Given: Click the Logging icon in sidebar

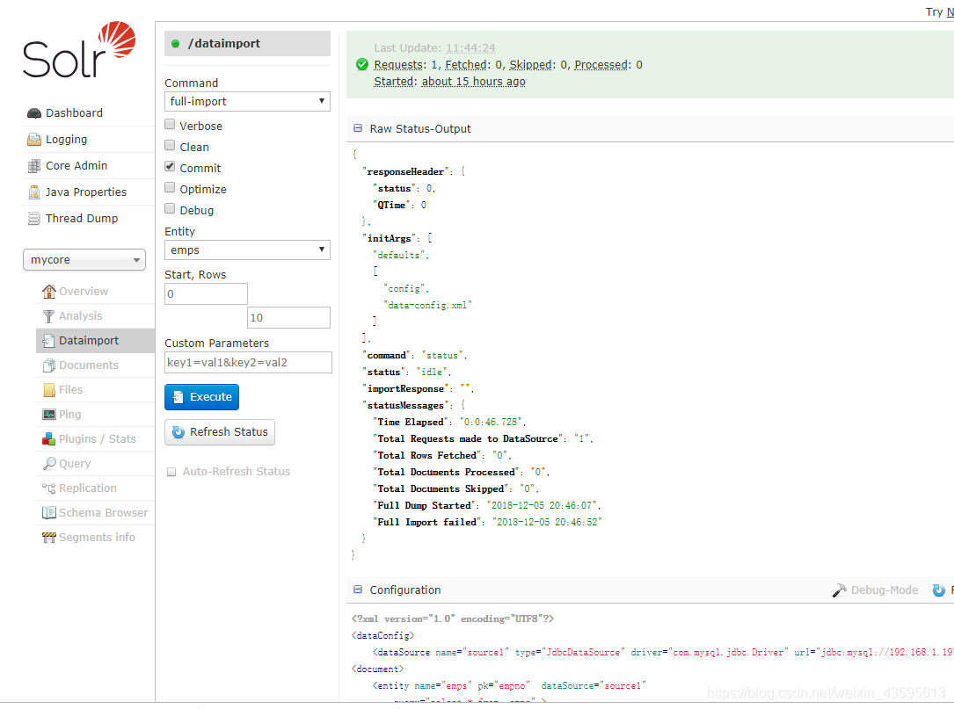Looking at the screenshot, I should click(x=34, y=139).
